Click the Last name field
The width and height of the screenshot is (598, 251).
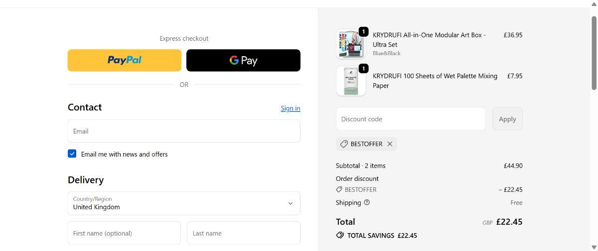pyautogui.click(x=243, y=233)
